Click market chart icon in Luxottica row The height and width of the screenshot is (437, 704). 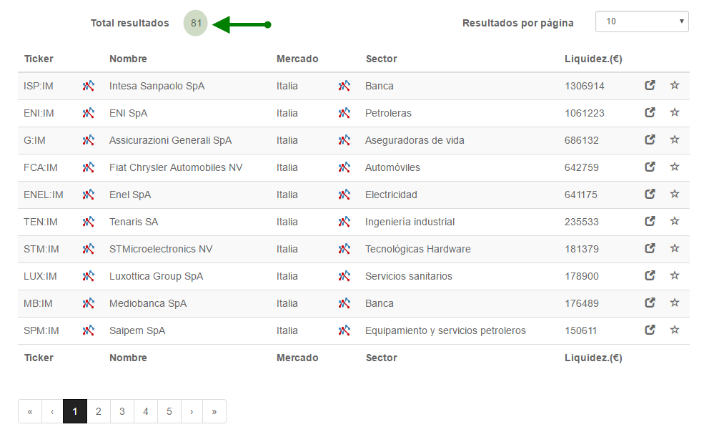[x=344, y=276]
